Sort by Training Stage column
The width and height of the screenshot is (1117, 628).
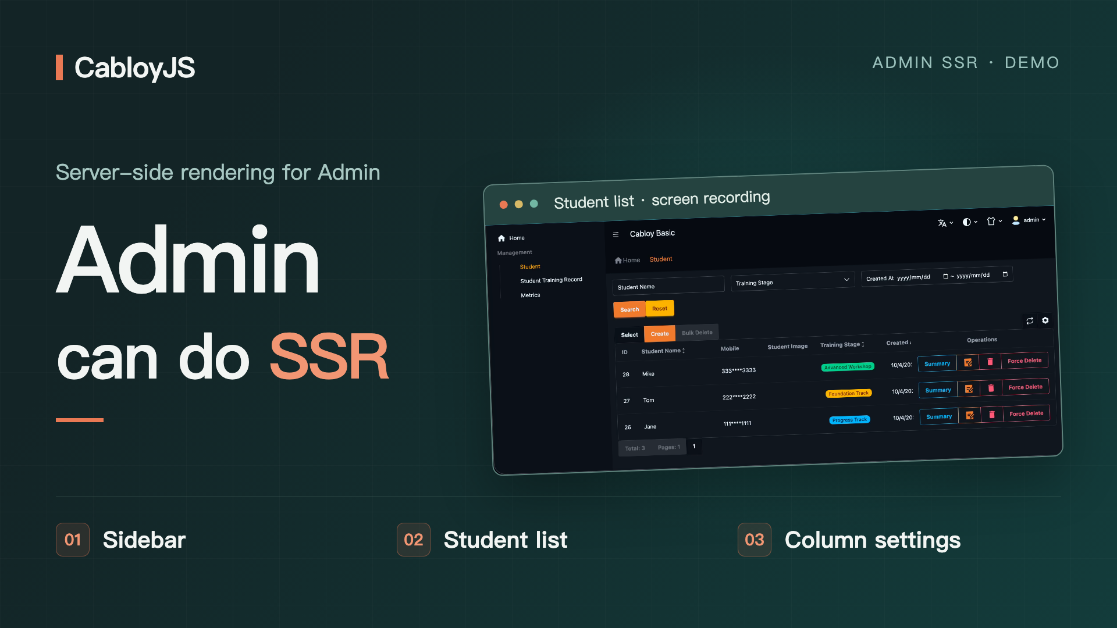click(x=842, y=345)
